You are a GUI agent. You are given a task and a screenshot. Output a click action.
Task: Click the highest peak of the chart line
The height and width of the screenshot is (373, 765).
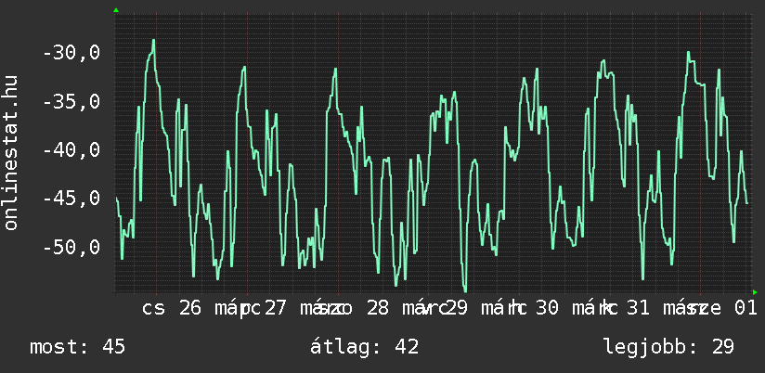pyautogui.click(x=154, y=41)
